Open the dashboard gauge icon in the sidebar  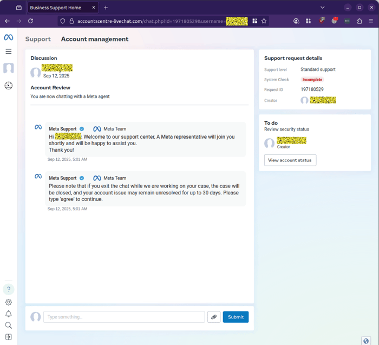9,86
